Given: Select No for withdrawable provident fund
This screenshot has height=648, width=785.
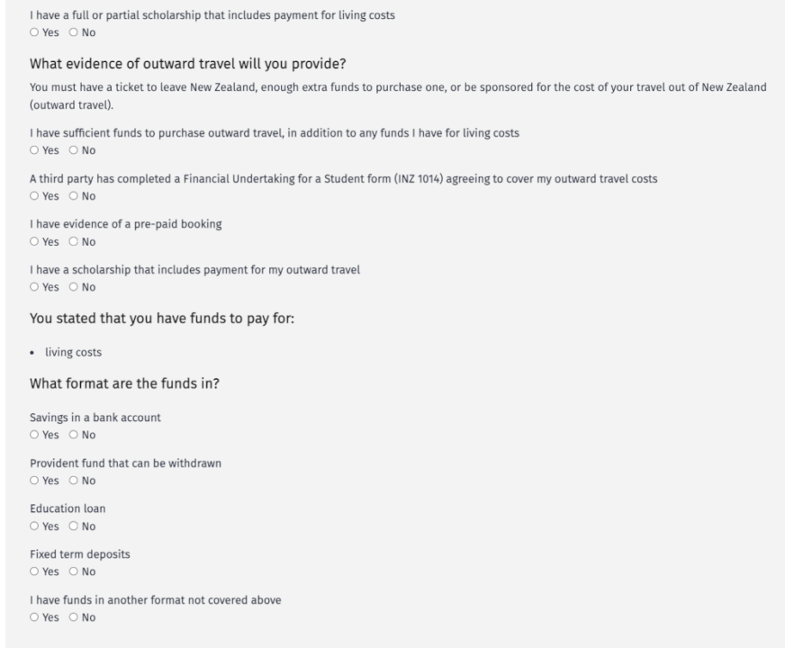Looking at the screenshot, I should tap(74, 481).
